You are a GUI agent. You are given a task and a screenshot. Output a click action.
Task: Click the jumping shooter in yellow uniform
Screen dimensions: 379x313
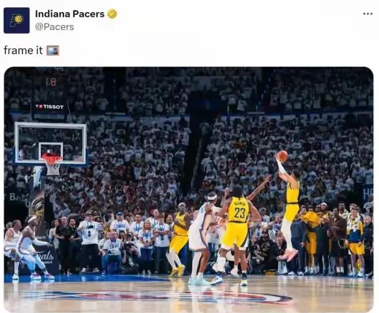pyautogui.click(x=289, y=205)
